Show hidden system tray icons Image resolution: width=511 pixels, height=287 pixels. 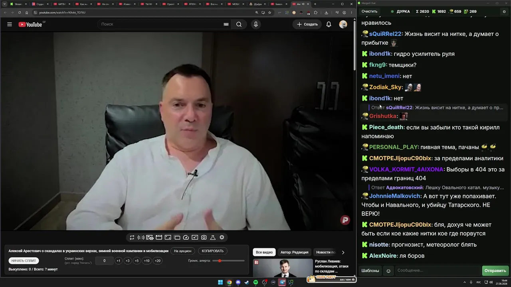465,283
